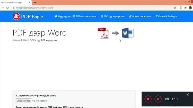Click the 00:01:10 recording timer
This screenshot has width=193, height=108.
(171, 99)
